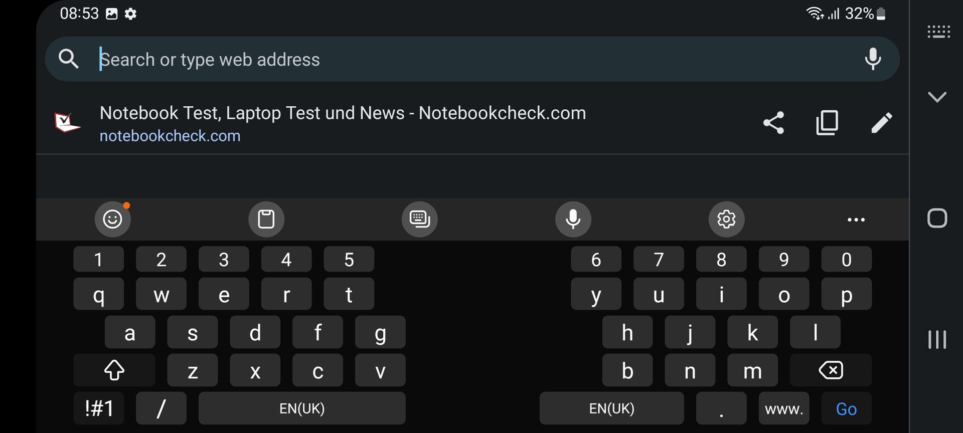The height and width of the screenshot is (433, 963).
Task: Switch to symbols keyboard with !#1 key
Action: pos(99,408)
